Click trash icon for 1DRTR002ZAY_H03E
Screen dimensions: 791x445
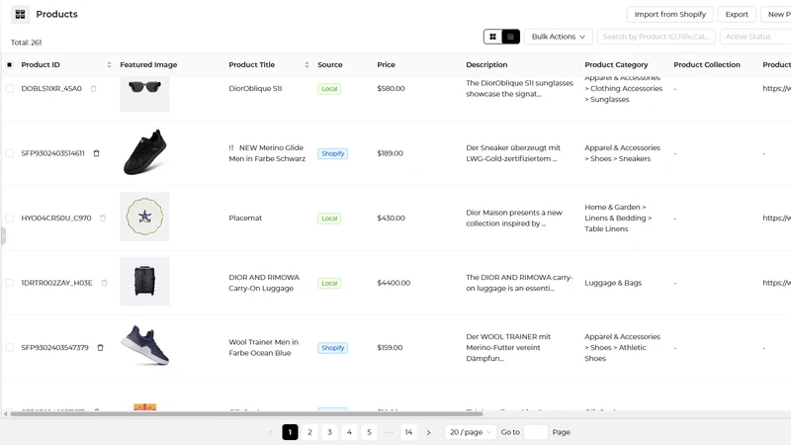click(x=105, y=283)
